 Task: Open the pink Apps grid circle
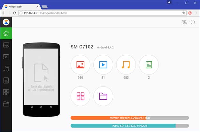pyautogui.click(x=81, y=96)
